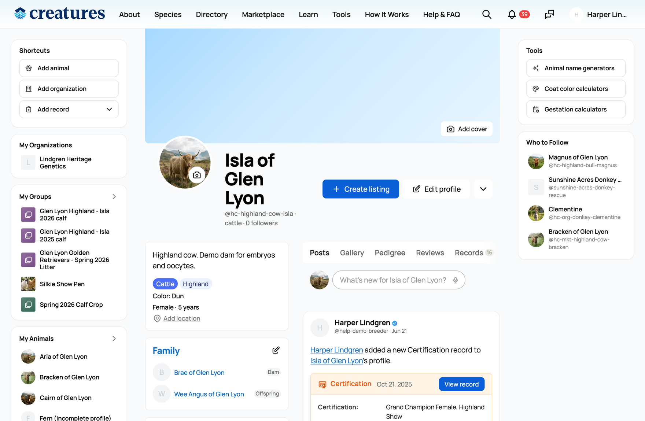Open How It Works page
This screenshot has height=421, width=645.
387,14
